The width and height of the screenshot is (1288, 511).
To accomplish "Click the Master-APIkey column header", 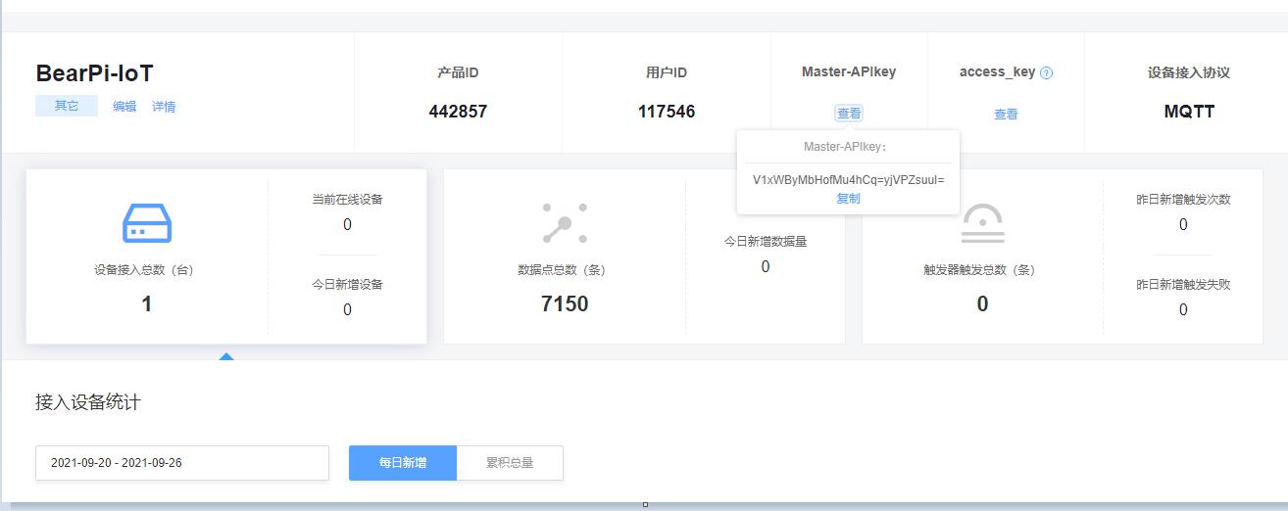I will [849, 72].
